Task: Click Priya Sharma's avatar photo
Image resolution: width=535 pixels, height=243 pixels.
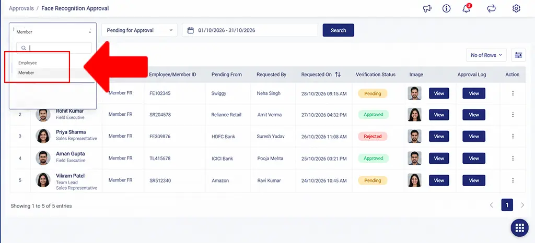Action: coord(43,136)
